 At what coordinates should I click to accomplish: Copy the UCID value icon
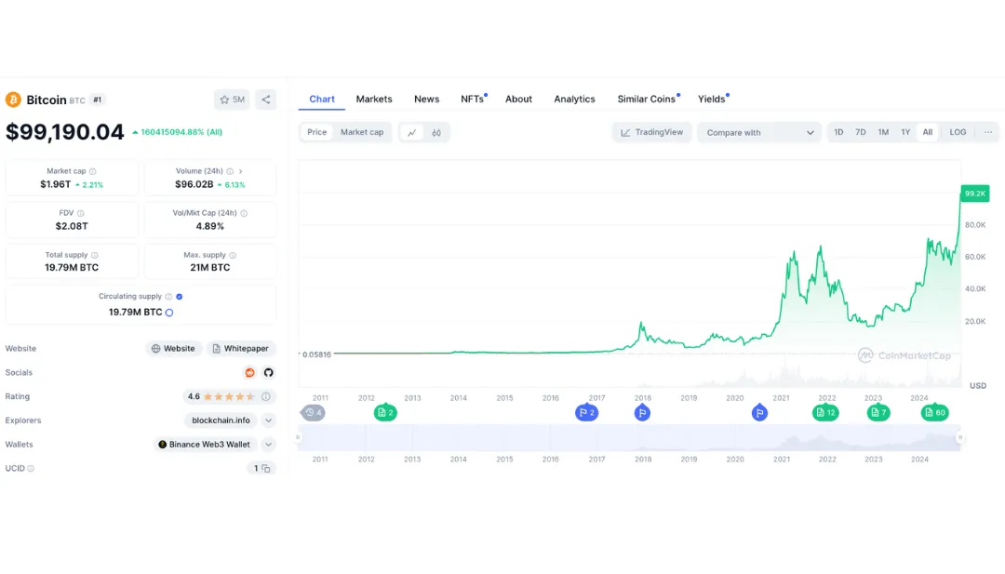tap(266, 469)
